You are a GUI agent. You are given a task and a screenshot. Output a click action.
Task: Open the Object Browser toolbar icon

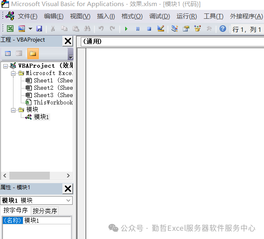tap(197, 29)
